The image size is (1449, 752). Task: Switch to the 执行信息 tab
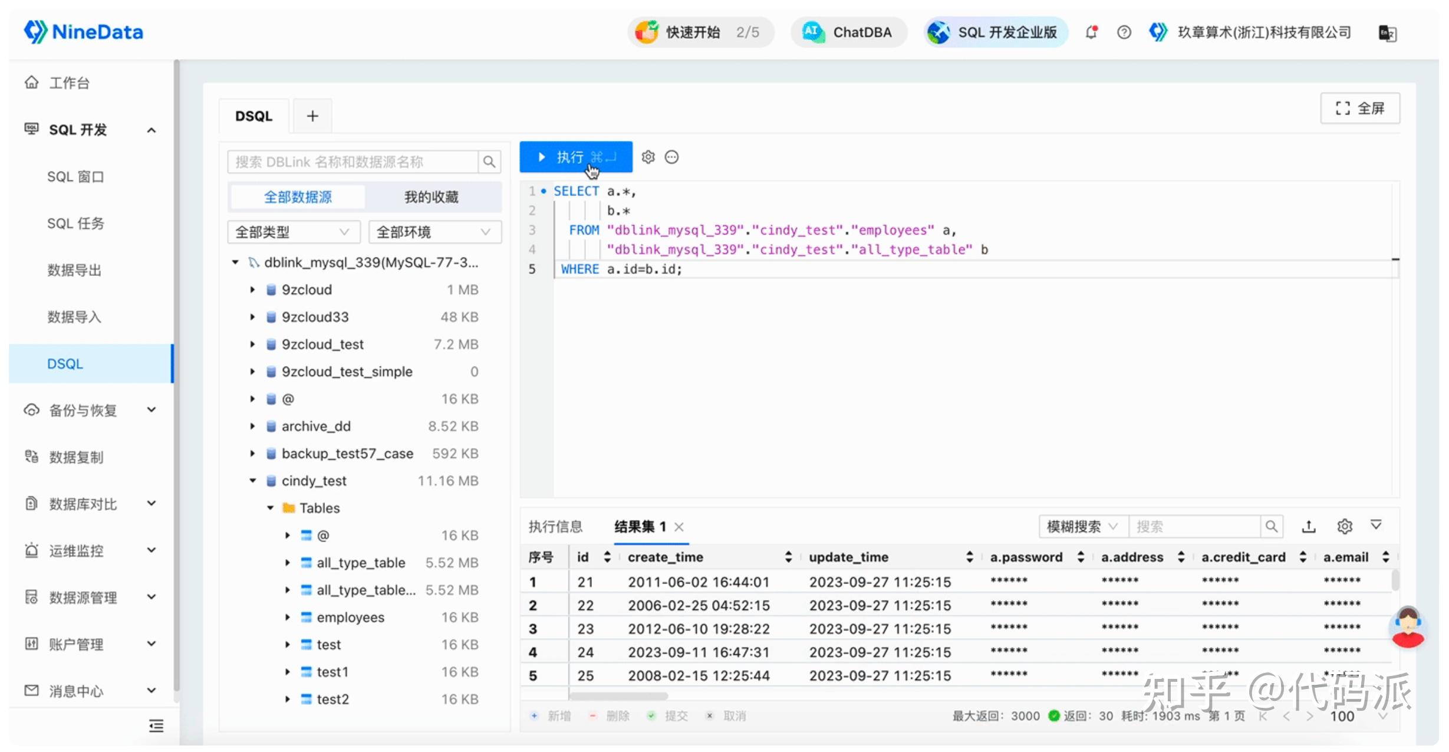555,526
